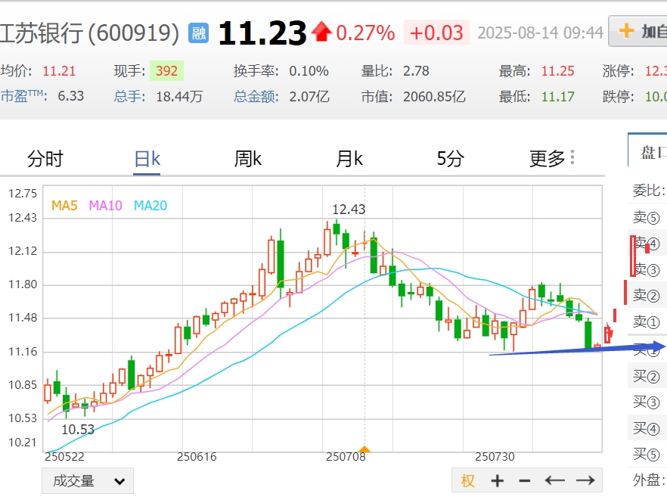The image size is (667, 497).
Task: Click the MA10 legend label
Action: pos(106,206)
